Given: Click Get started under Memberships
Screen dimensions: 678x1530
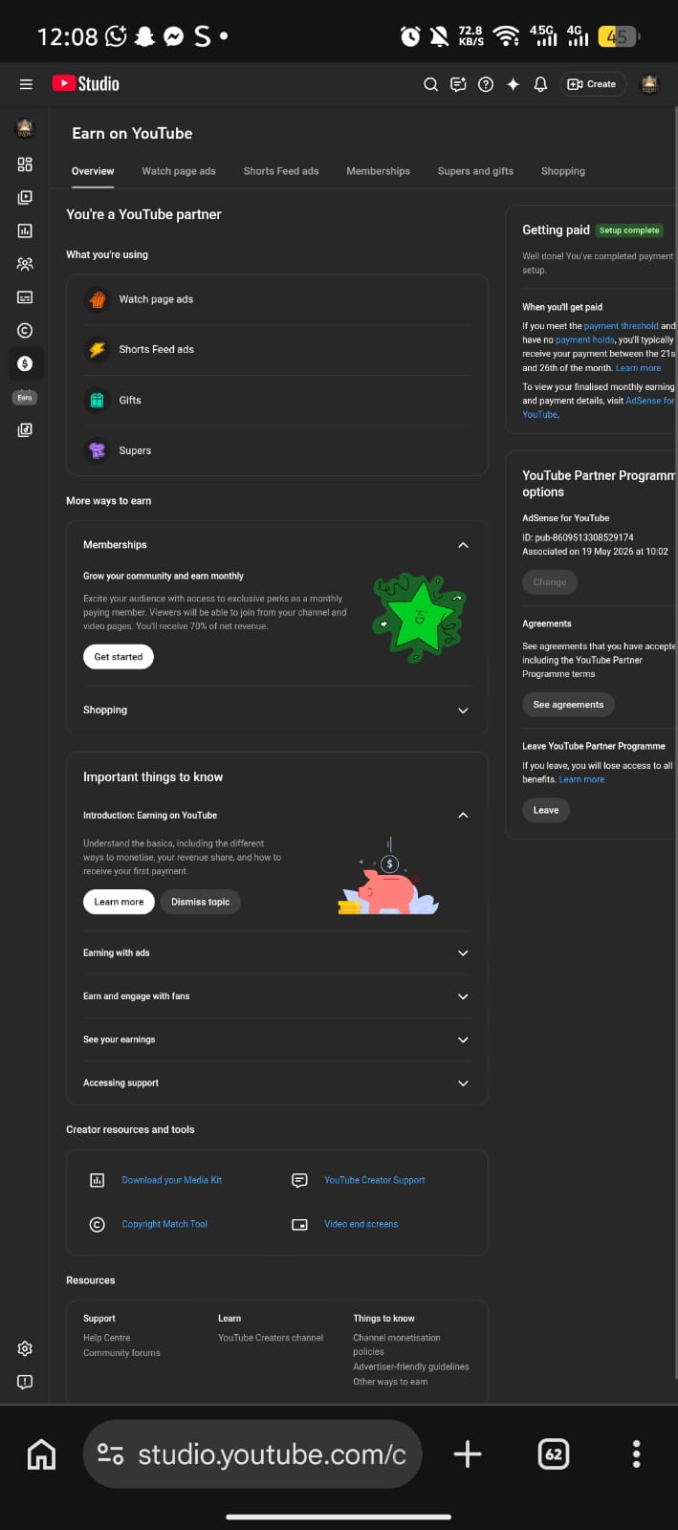Looking at the screenshot, I should click(x=119, y=657).
